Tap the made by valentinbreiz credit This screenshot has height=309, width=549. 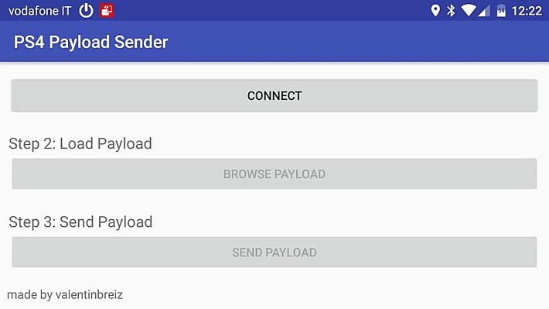(65, 294)
